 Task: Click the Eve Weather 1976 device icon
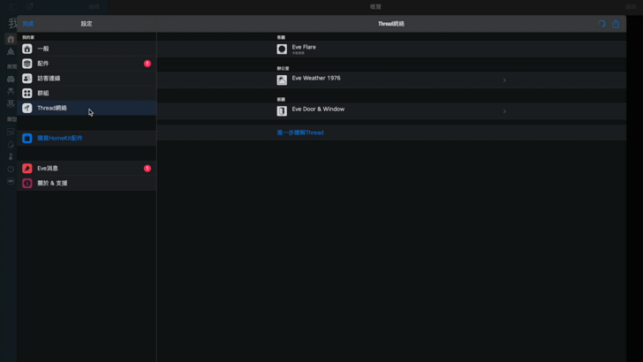(282, 80)
